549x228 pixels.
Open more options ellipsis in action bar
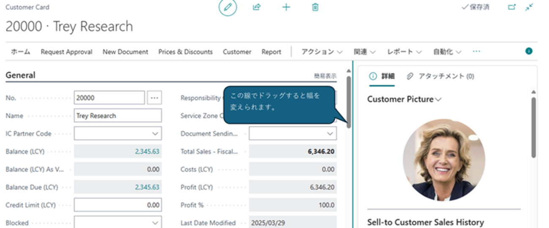click(476, 52)
